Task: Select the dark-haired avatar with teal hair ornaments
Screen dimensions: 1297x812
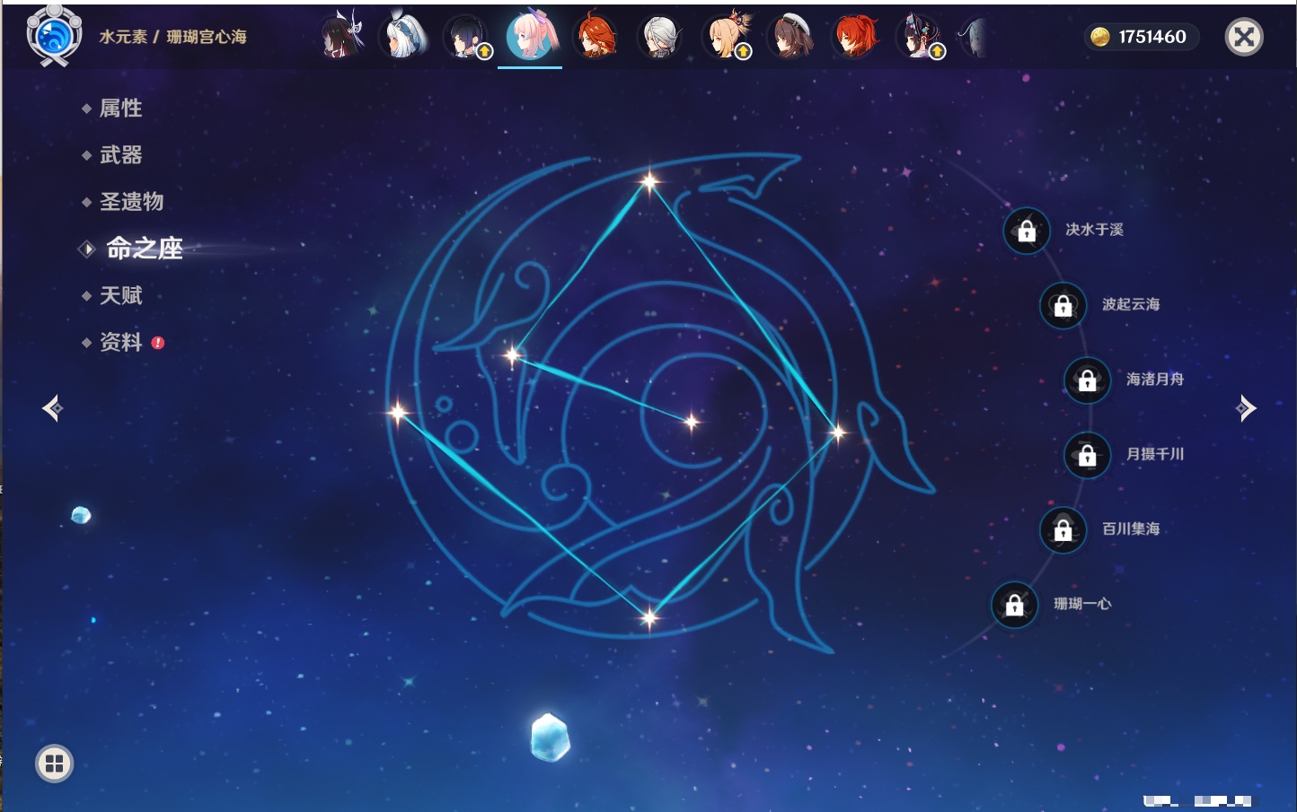Action: coord(919,37)
